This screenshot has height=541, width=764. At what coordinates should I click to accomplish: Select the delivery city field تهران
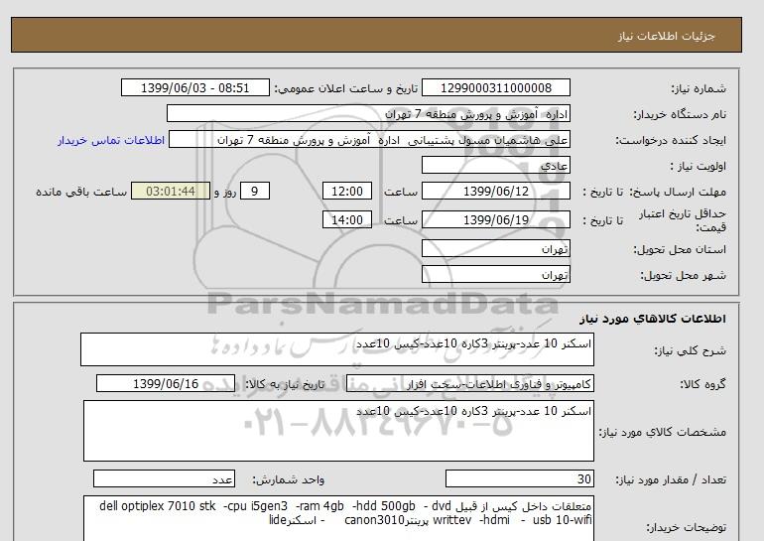(x=495, y=274)
